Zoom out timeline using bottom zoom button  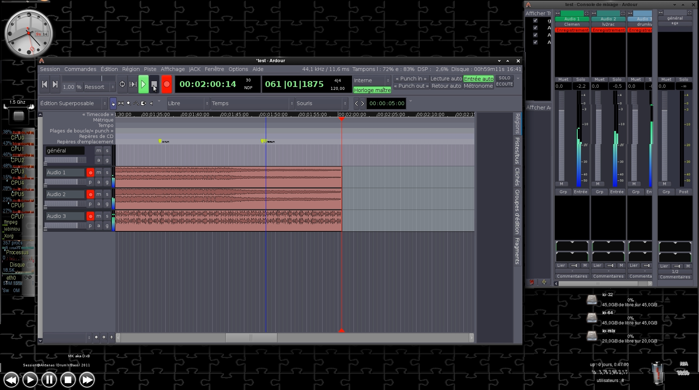(x=96, y=337)
